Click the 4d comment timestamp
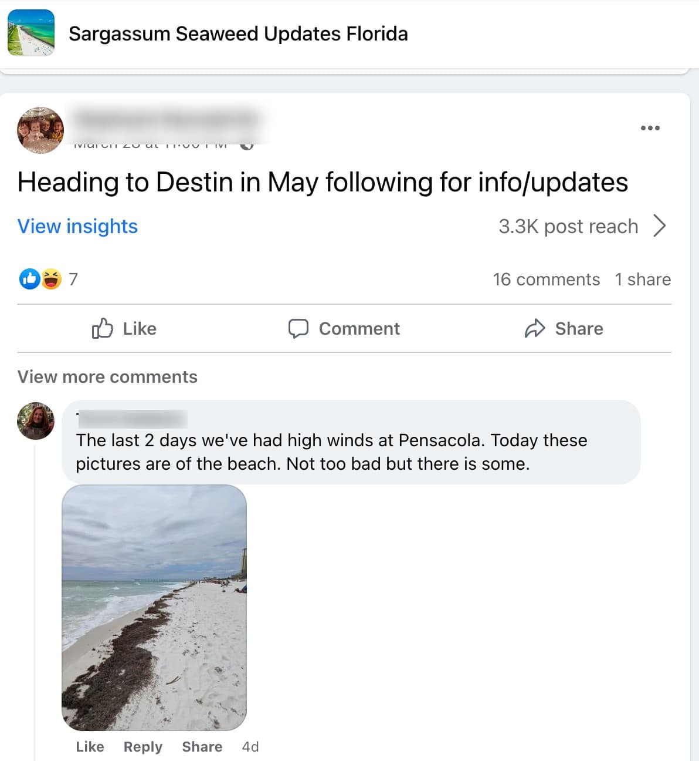 coord(250,746)
